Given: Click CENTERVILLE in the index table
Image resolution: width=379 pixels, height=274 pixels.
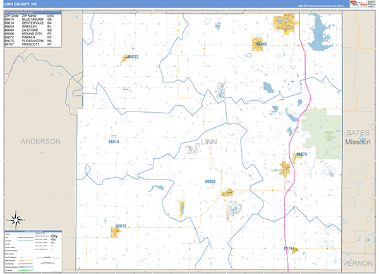Looking at the screenshot, I should (33, 23).
